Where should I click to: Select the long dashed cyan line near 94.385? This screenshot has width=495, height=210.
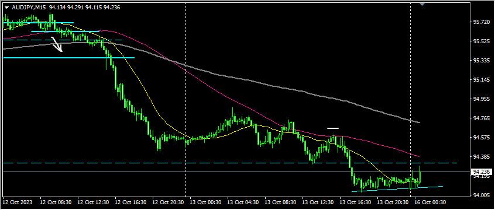coord(230,163)
